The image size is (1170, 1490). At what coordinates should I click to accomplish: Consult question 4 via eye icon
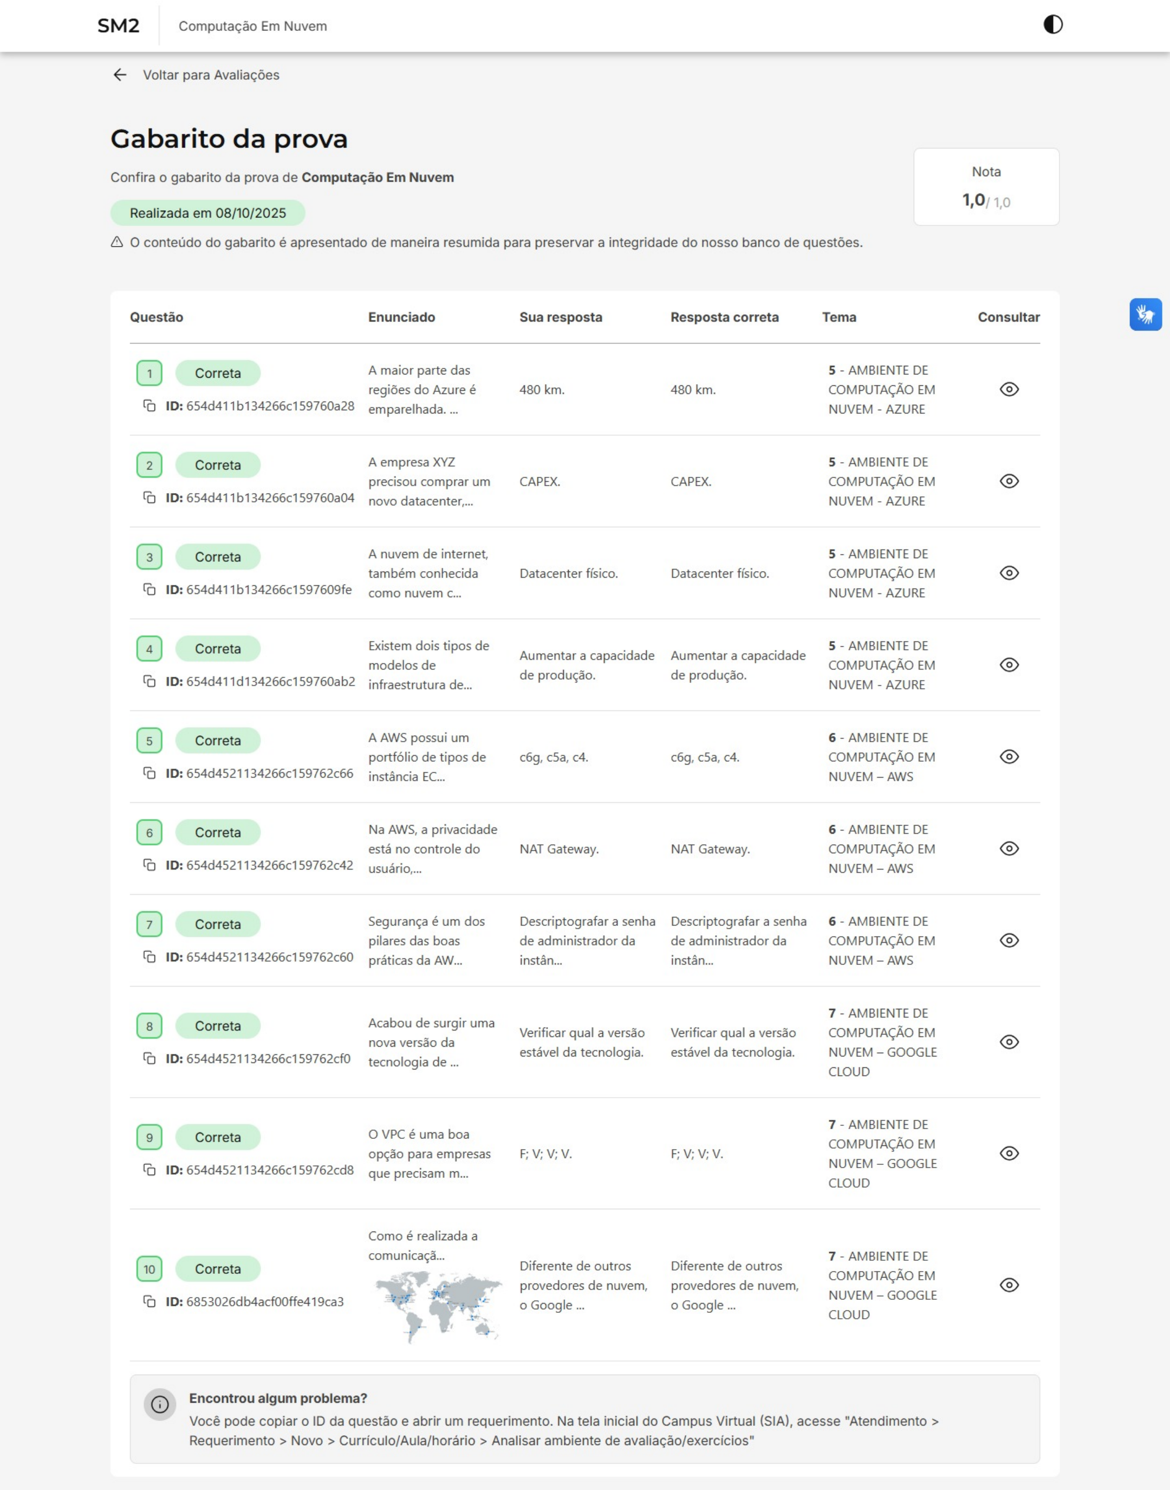tap(1009, 664)
